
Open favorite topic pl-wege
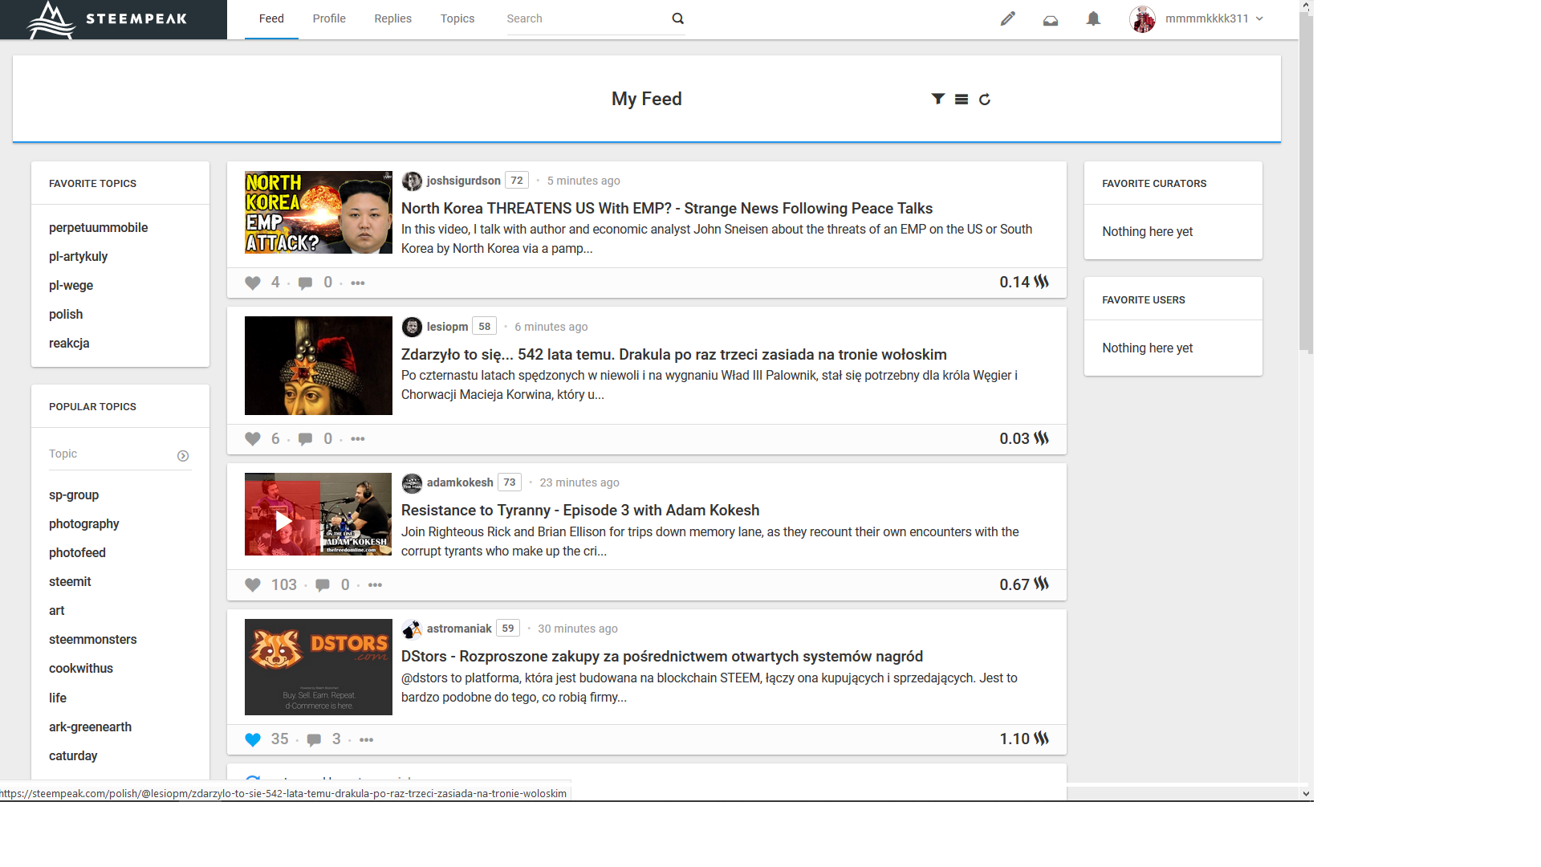point(71,285)
